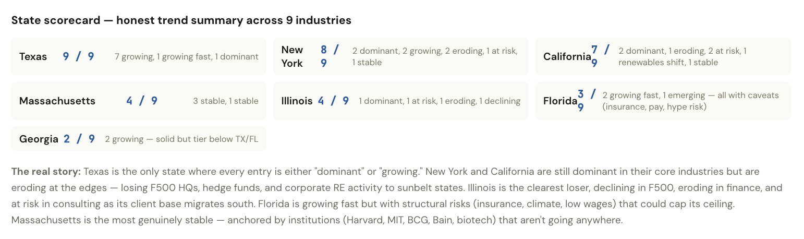Click the Illinois 4 / 9 score
The width and height of the screenshot is (804, 239).
point(333,101)
